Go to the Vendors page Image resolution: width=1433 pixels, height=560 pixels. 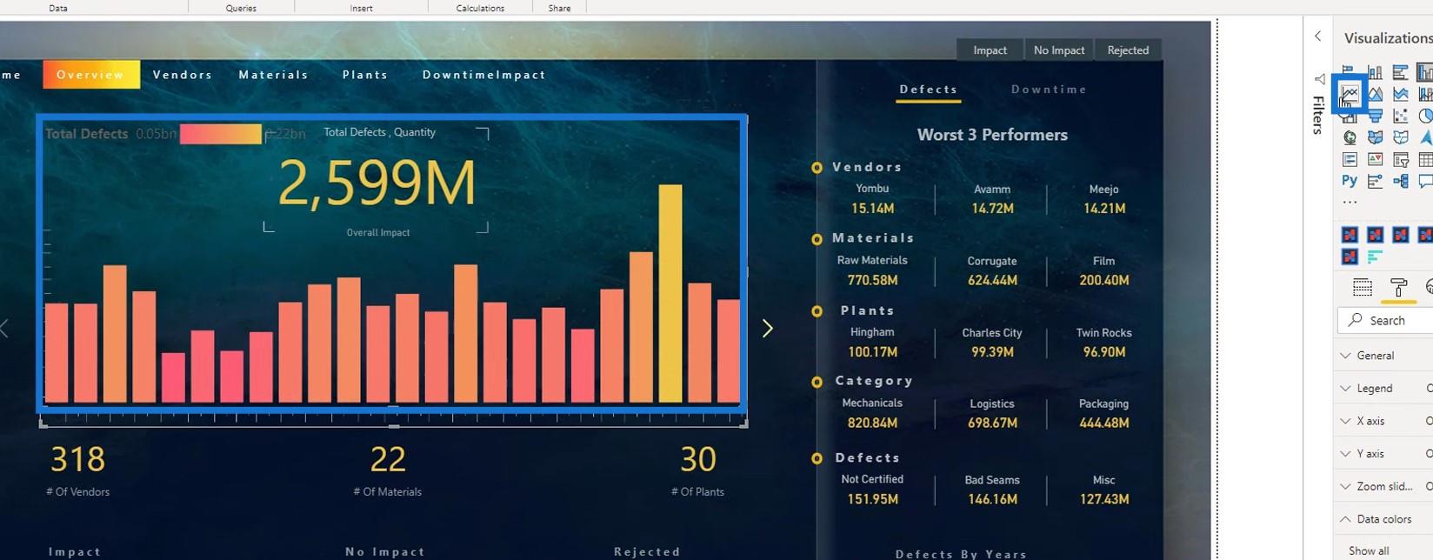click(183, 75)
